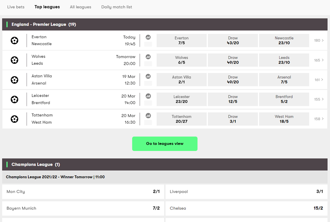330x222 pixels.
Task: Expand 158 more markets for Tottenham match
Action: (x=319, y=119)
